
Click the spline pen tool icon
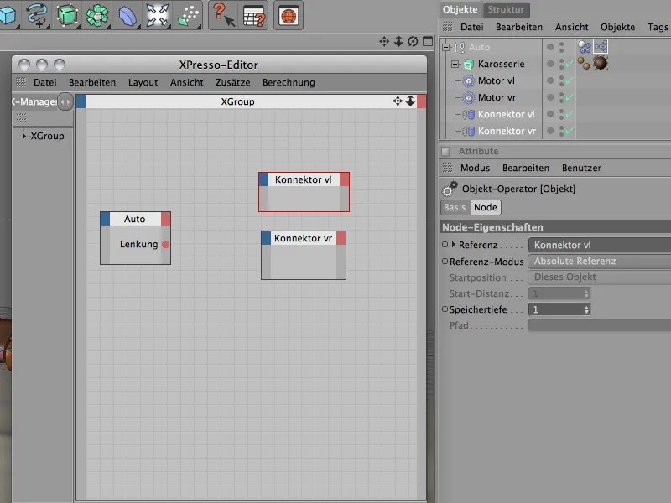pyautogui.click(x=37, y=13)
